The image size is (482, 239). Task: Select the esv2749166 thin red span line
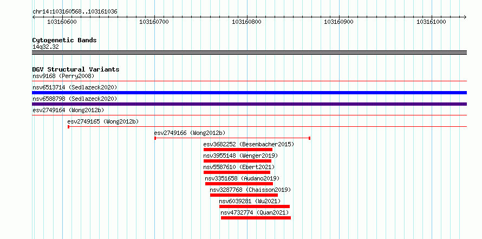point(232,138)
